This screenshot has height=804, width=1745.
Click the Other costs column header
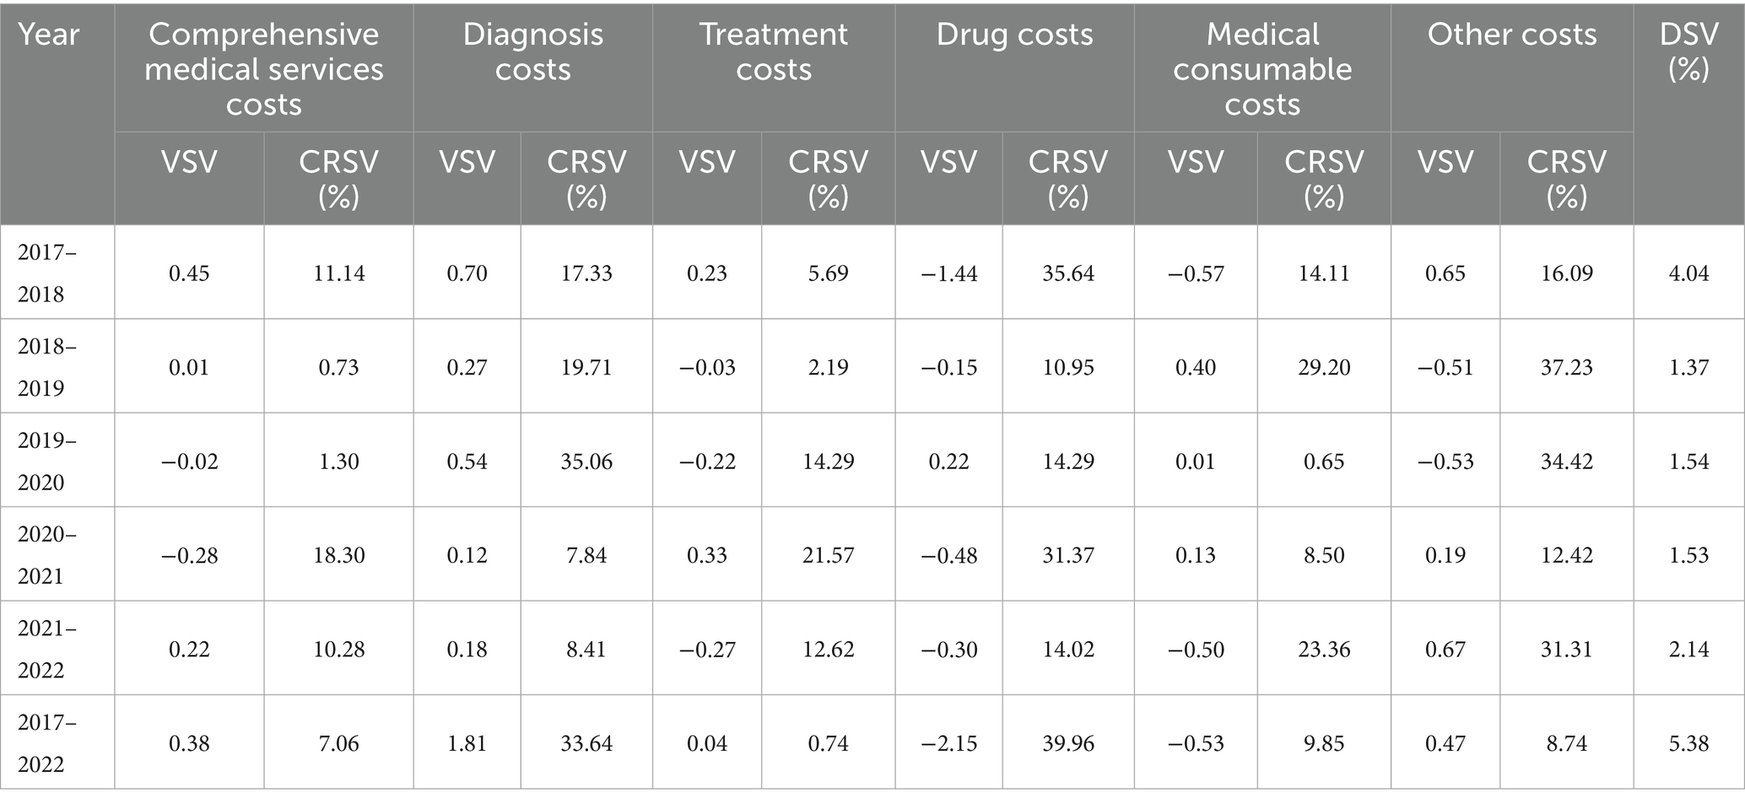1511,35
